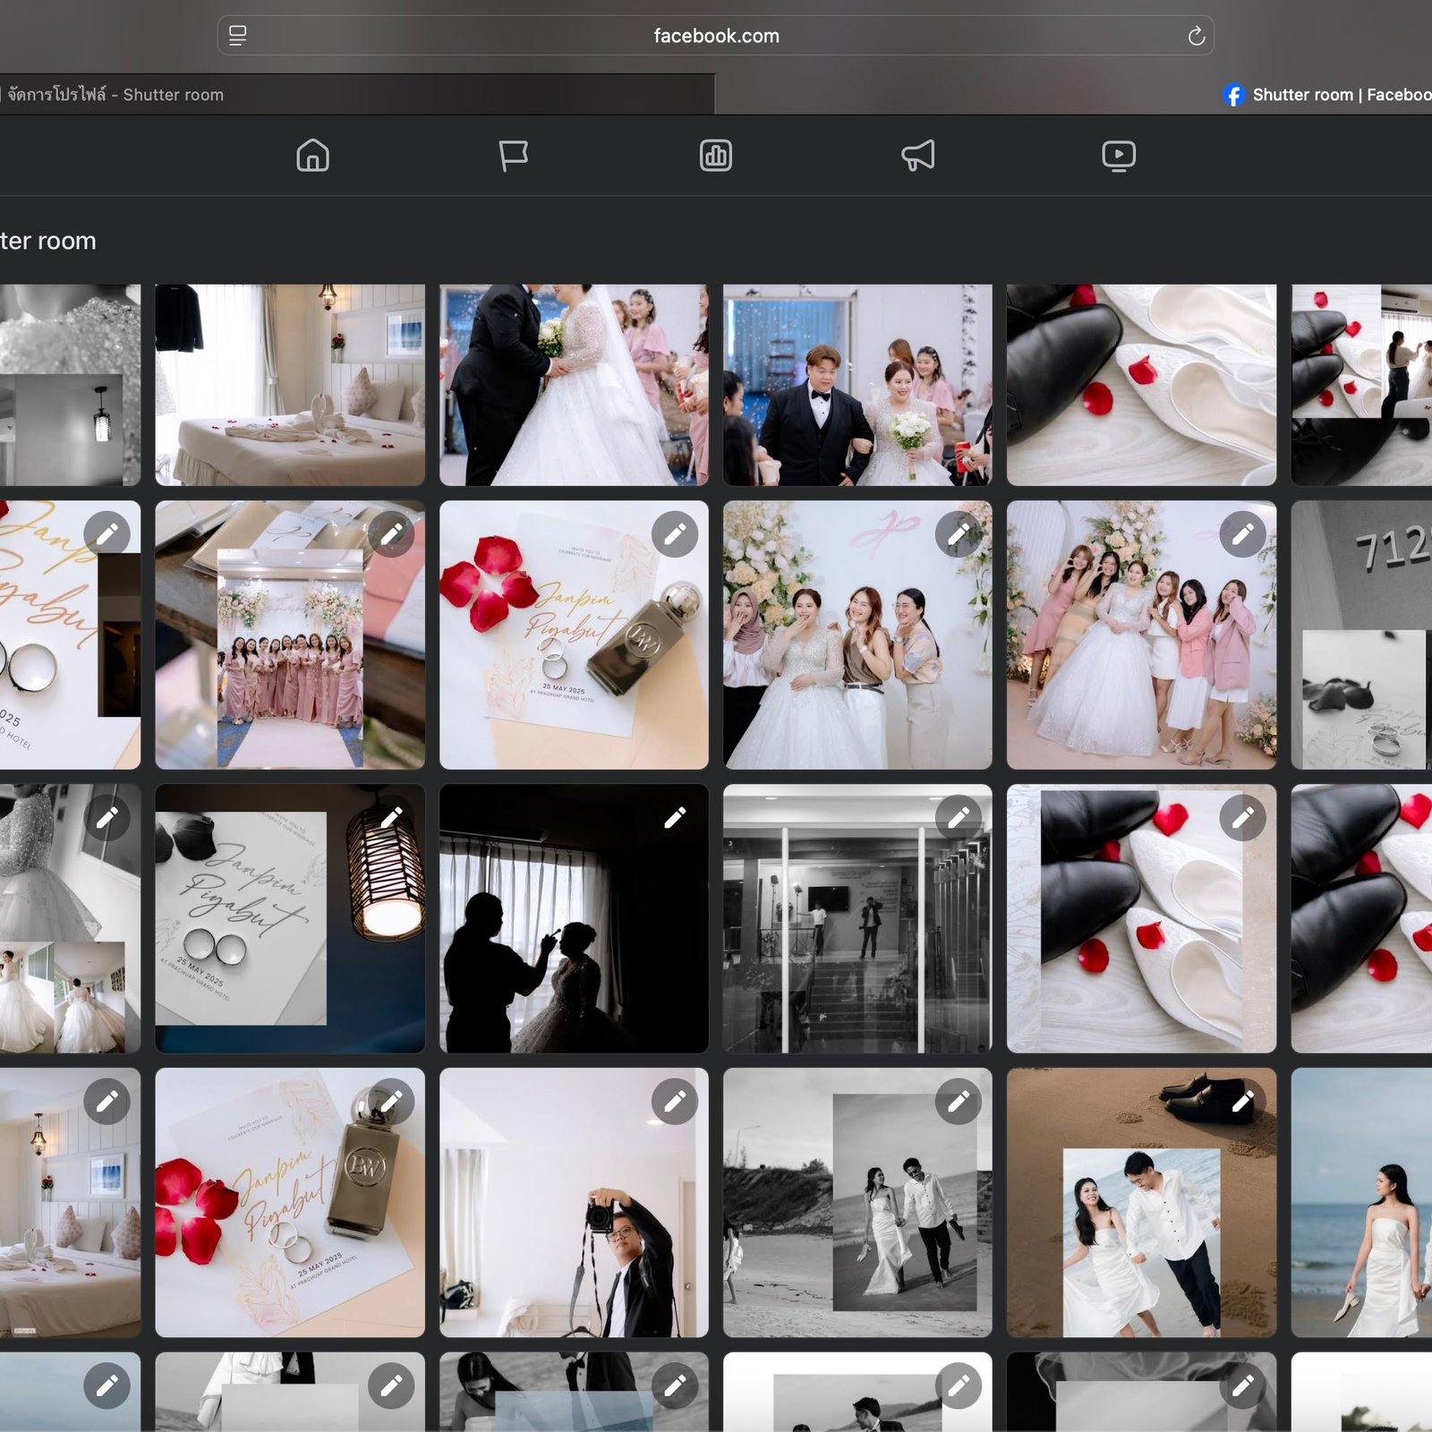1432x1432 pixels.
Task: Edit the black and white lobby photo
Action: click(x=958, y=817)
